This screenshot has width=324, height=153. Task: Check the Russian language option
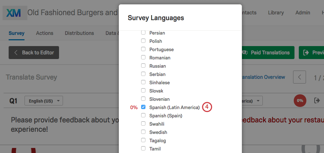[x=143, y=66]
